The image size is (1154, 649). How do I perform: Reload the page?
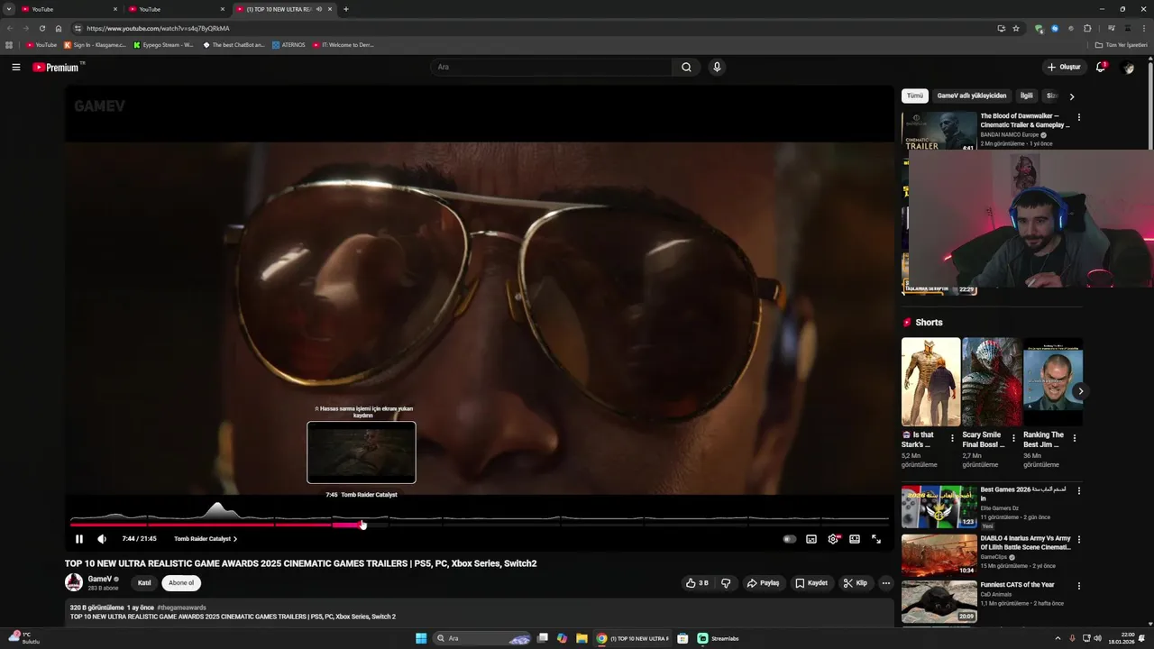point(41,28)
